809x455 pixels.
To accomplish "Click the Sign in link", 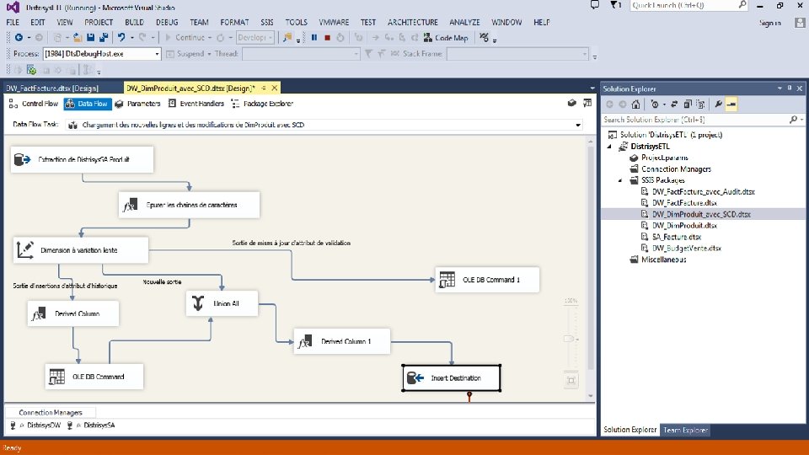I will click(x=769, y=23).
